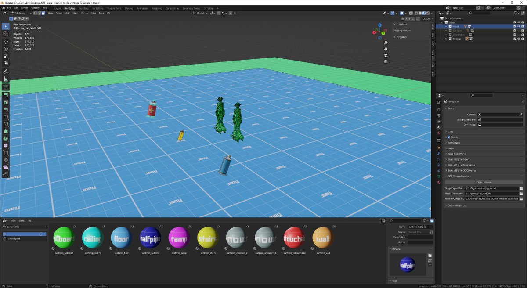Open the Modifier properties wrench tab
Viewport: 527px width, 288px height.
pyautogui.click(x=439, y=154)
